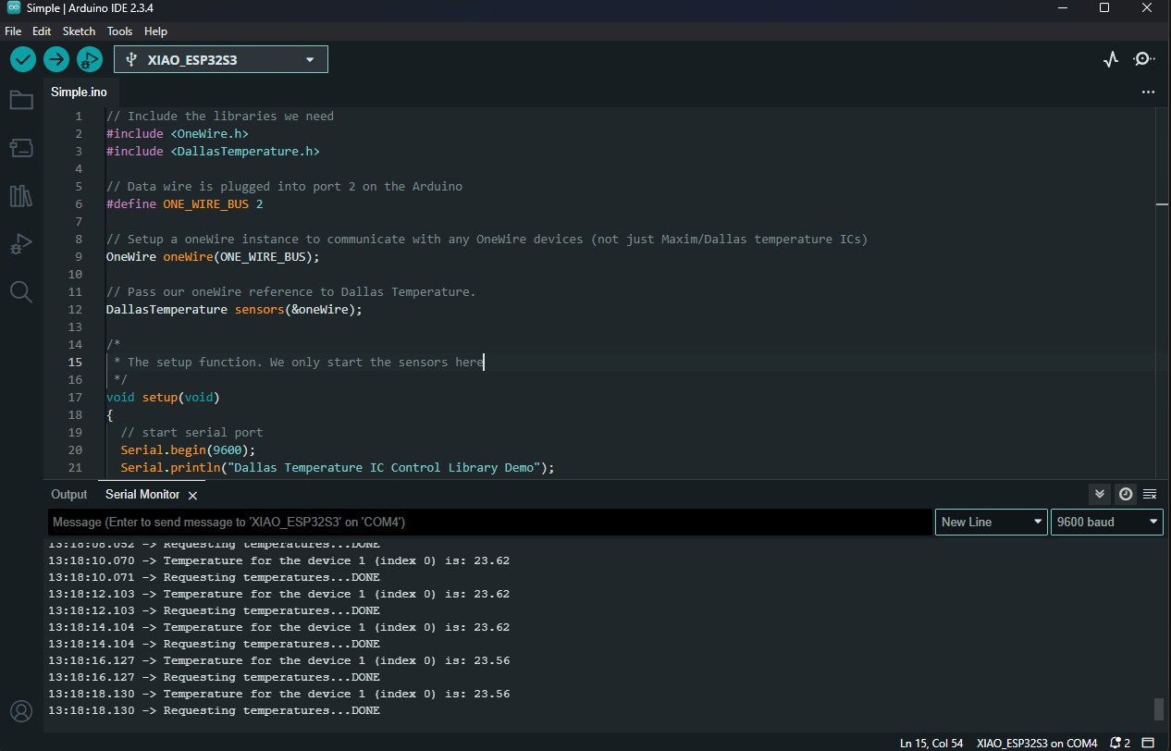Upload sketch with the arrow button
1171x751 pixels.
tap(56, 59)
